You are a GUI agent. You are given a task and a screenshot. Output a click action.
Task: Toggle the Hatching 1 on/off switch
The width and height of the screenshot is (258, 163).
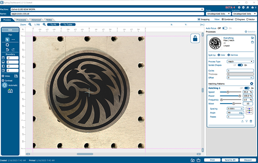[x=247, y=88]
